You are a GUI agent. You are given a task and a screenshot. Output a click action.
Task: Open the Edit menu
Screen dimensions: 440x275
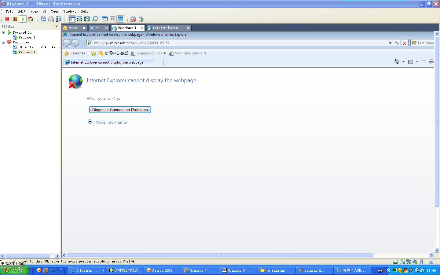coord(22,11)
